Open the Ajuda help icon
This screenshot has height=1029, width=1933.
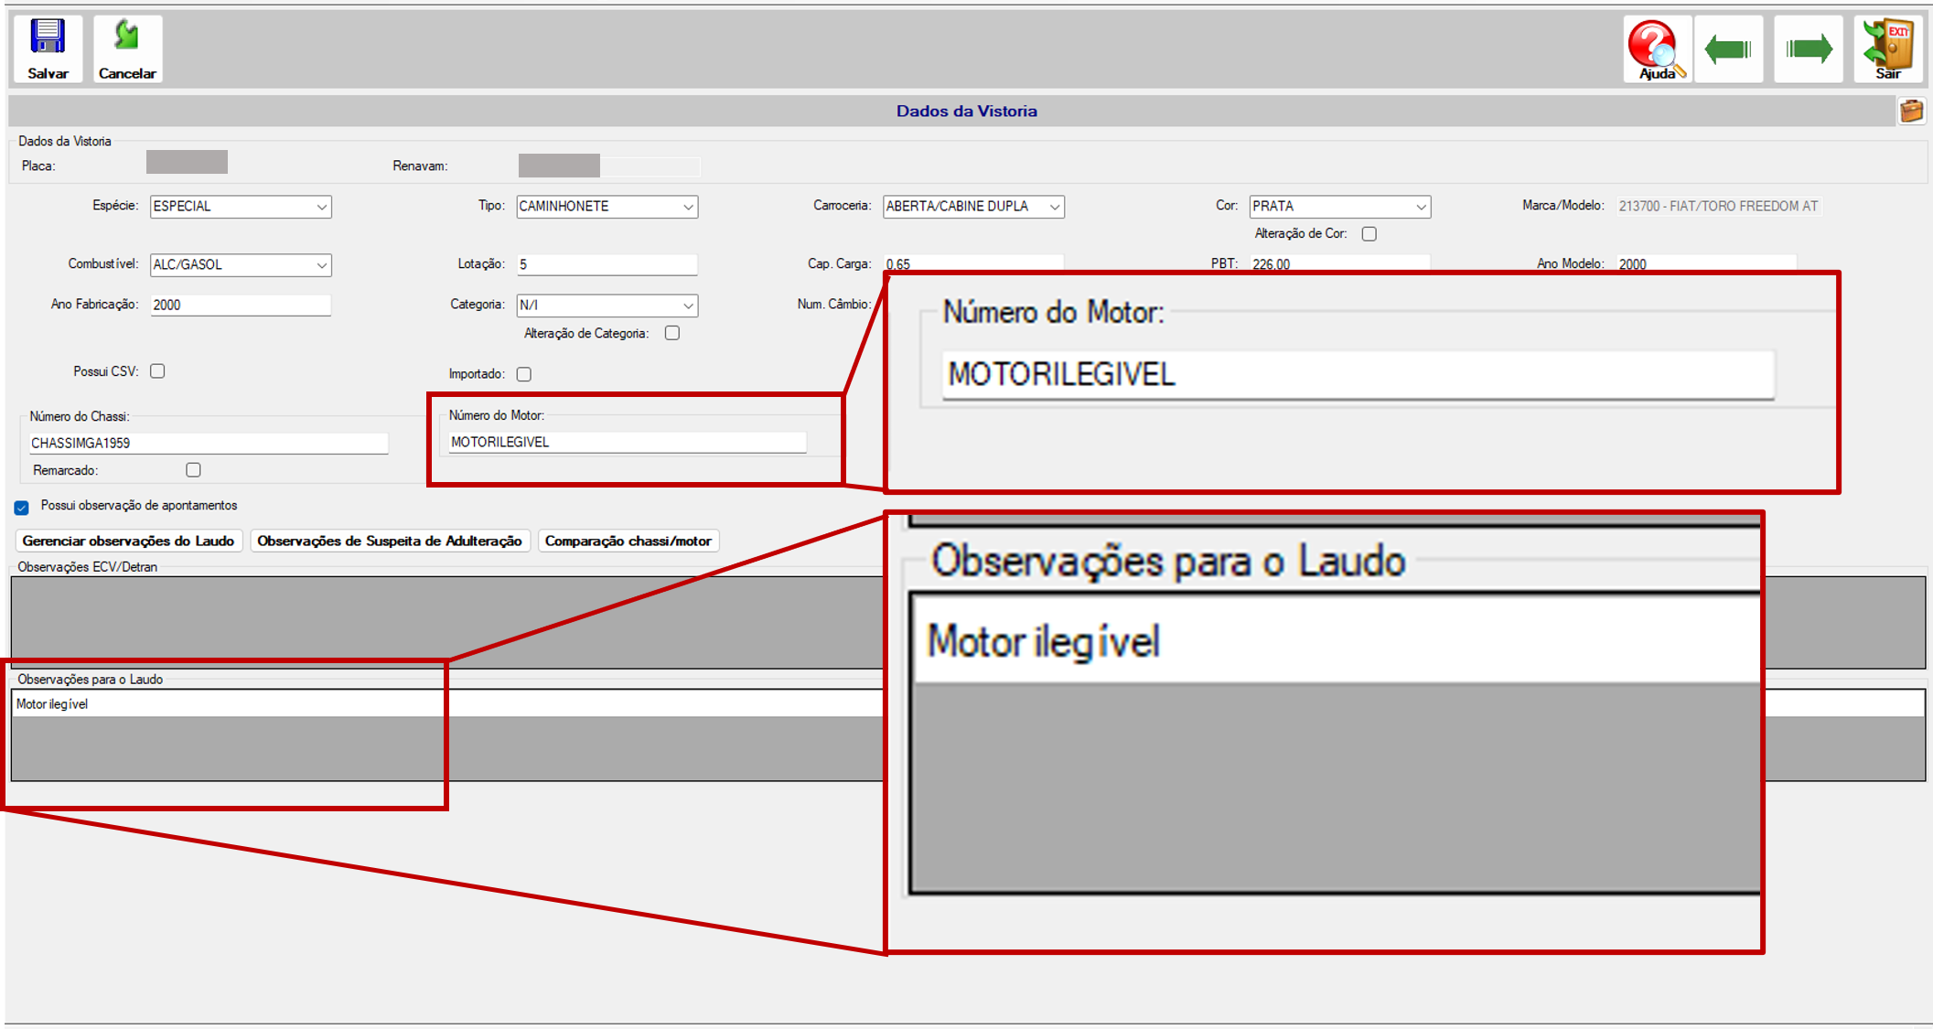(1657, 49)
